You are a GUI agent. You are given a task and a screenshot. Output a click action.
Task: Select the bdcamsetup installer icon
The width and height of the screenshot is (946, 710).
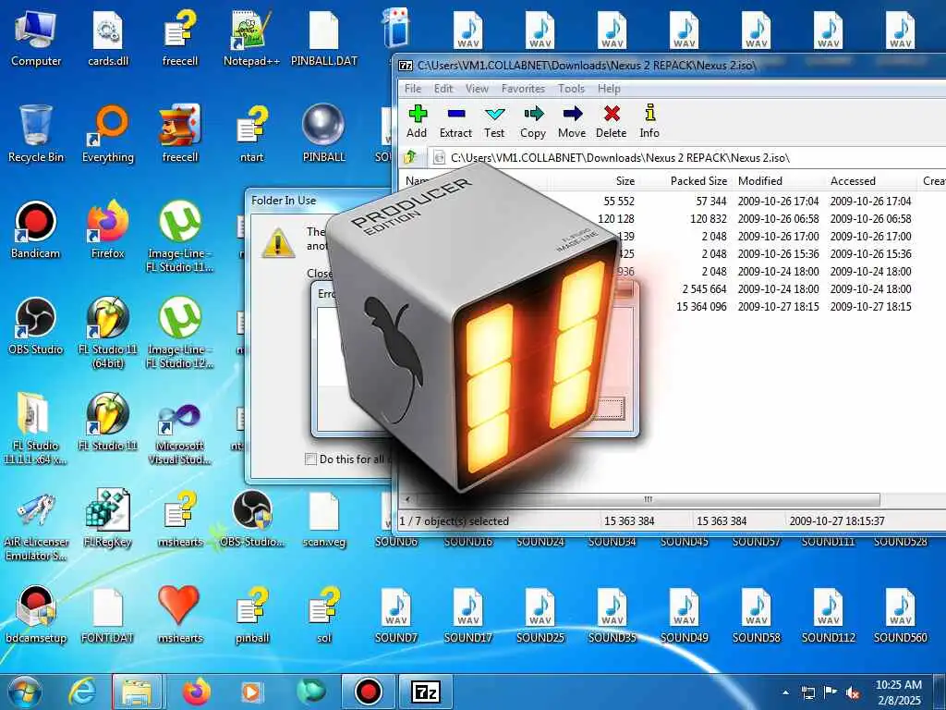click(x=36, y=614)
